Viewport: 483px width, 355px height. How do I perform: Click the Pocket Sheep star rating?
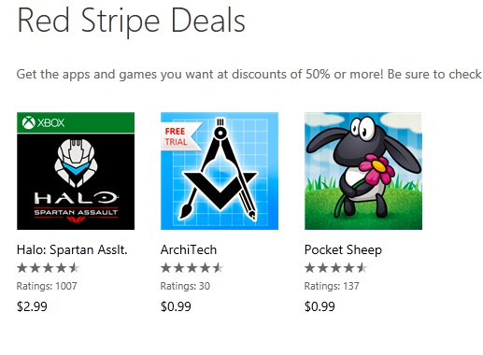tap(336, 268)
